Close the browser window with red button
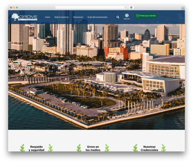 [x=11, y=7]
